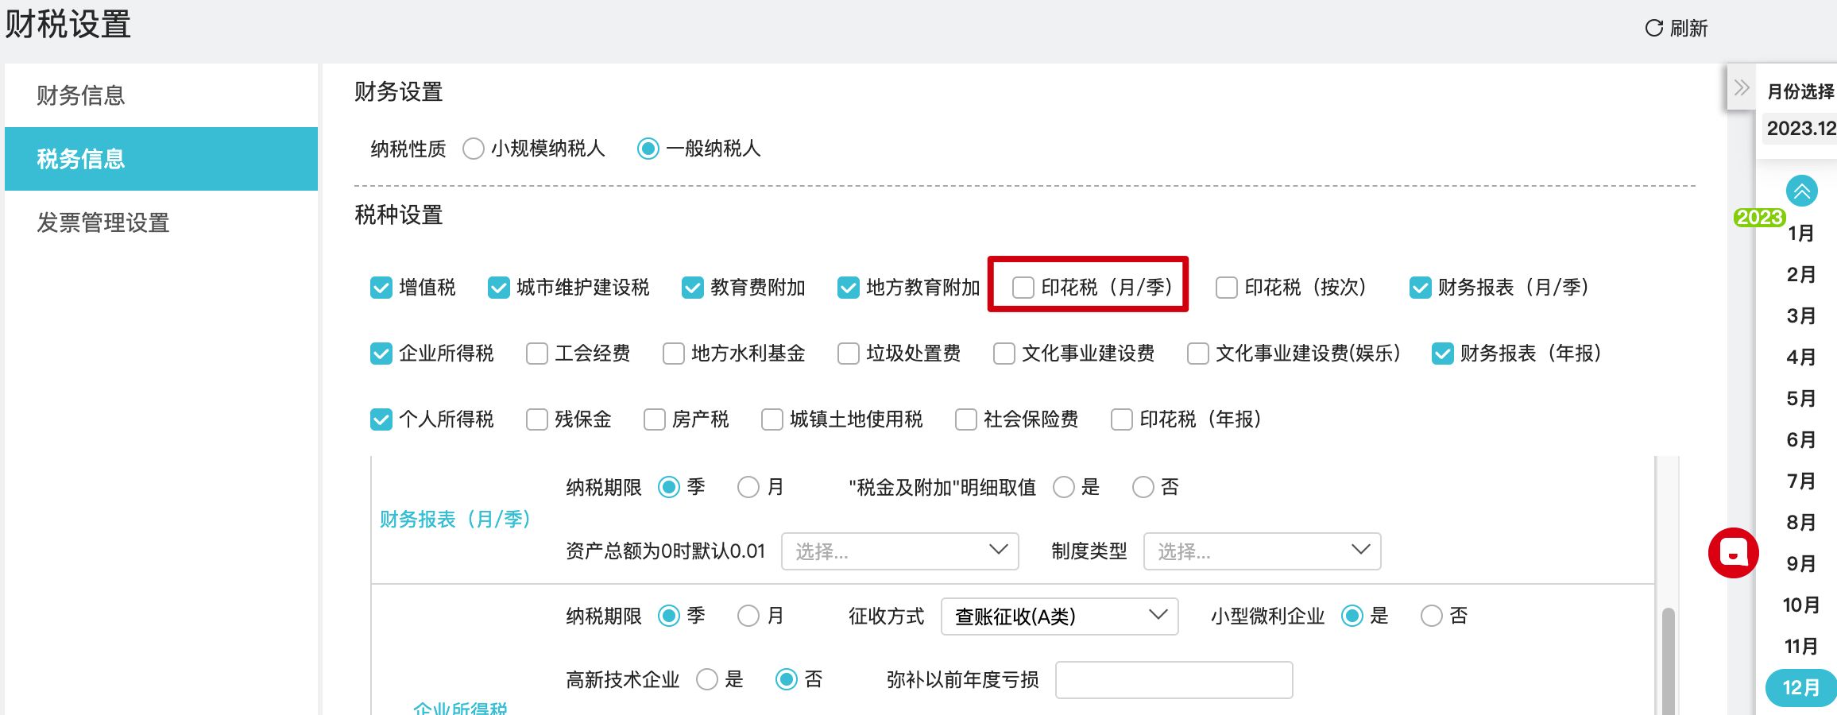Click the teal scroll-up double chevron circle
This screenshot has width=1837, height=715.
click(x=1801, y=191)
